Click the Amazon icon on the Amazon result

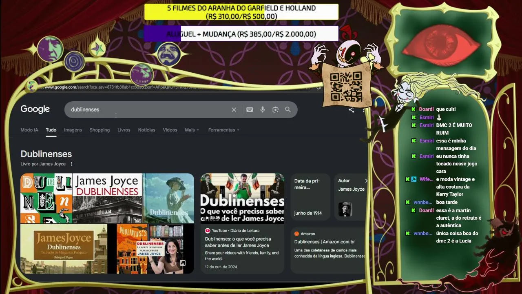point(296,234)
